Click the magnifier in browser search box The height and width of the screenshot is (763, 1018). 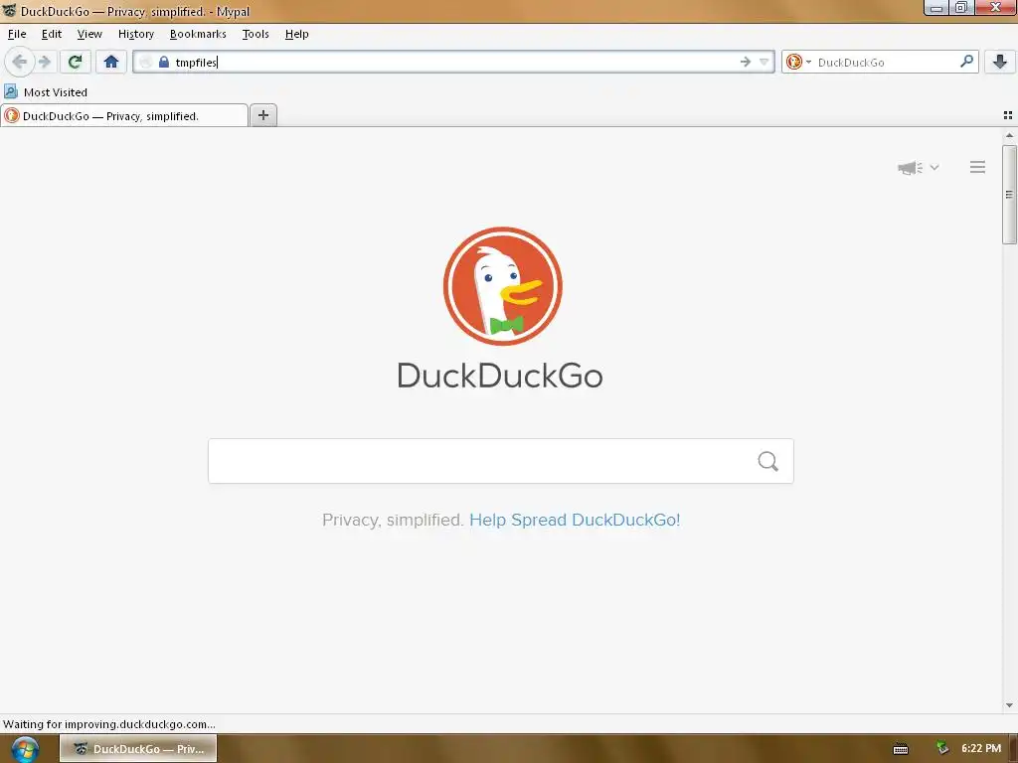pos(966,62)
